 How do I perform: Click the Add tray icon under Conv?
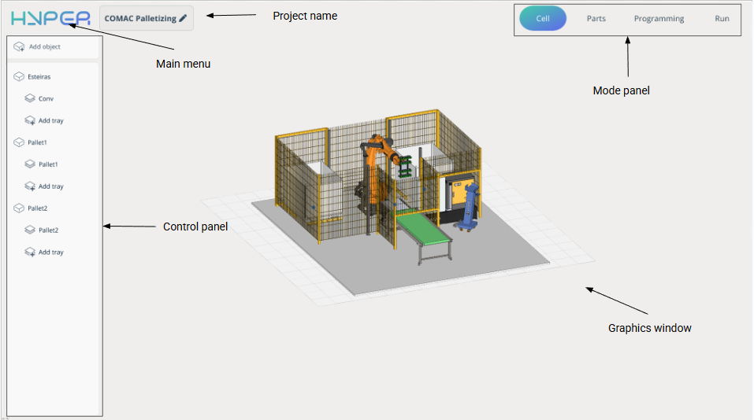(29, 121)
